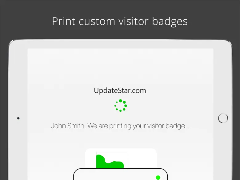Click the UpdateStar.com company name
This screenshot has width=240, height=180.
[x=120, y=90]
